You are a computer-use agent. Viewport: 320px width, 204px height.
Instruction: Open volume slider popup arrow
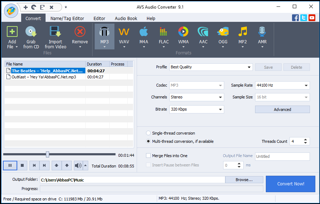pyautogui.click(x=85, y=165)
